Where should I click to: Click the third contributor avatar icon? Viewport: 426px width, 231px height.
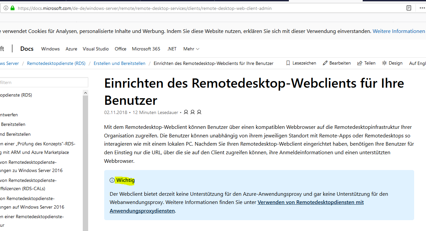click(199, 112)
